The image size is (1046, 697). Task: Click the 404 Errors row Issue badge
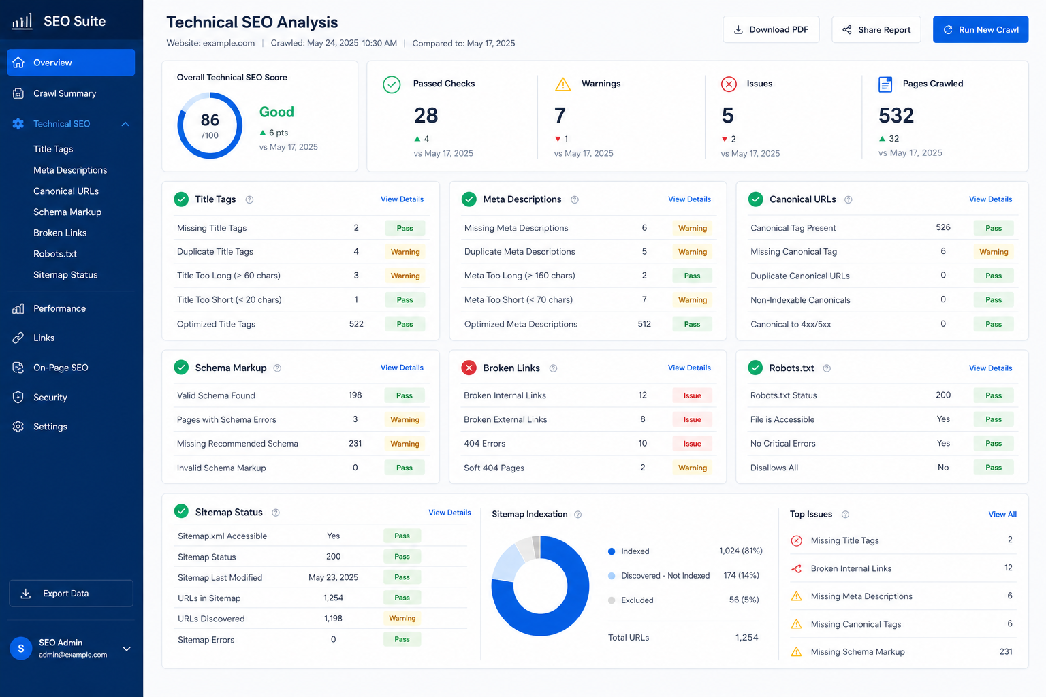pos(693,444)
